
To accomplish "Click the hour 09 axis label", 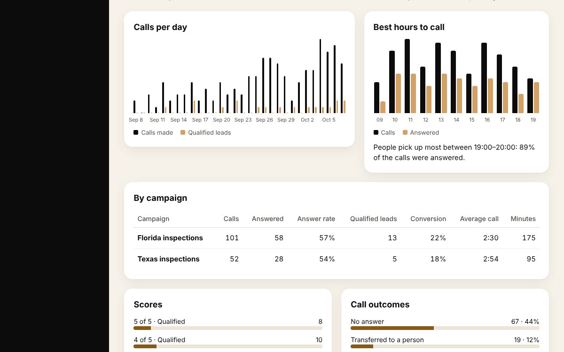I will click(380, 120).
